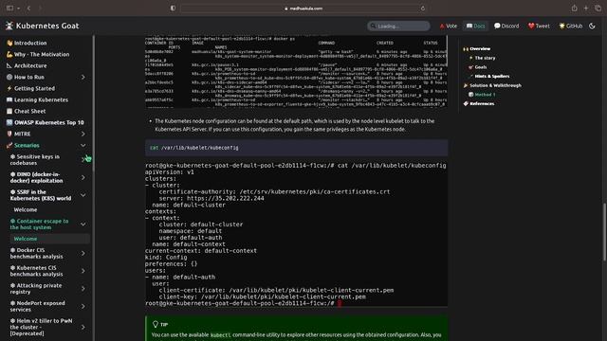Image resolution: width=607 pixels, height=341 pixels.
Task: Collapse SSRF in the Kubernetes world chevron
Action: [83, 195]
